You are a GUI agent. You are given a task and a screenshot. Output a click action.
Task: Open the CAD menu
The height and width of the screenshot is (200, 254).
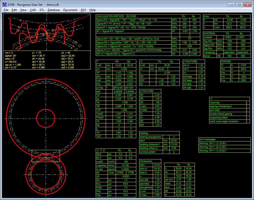point(33,10)
